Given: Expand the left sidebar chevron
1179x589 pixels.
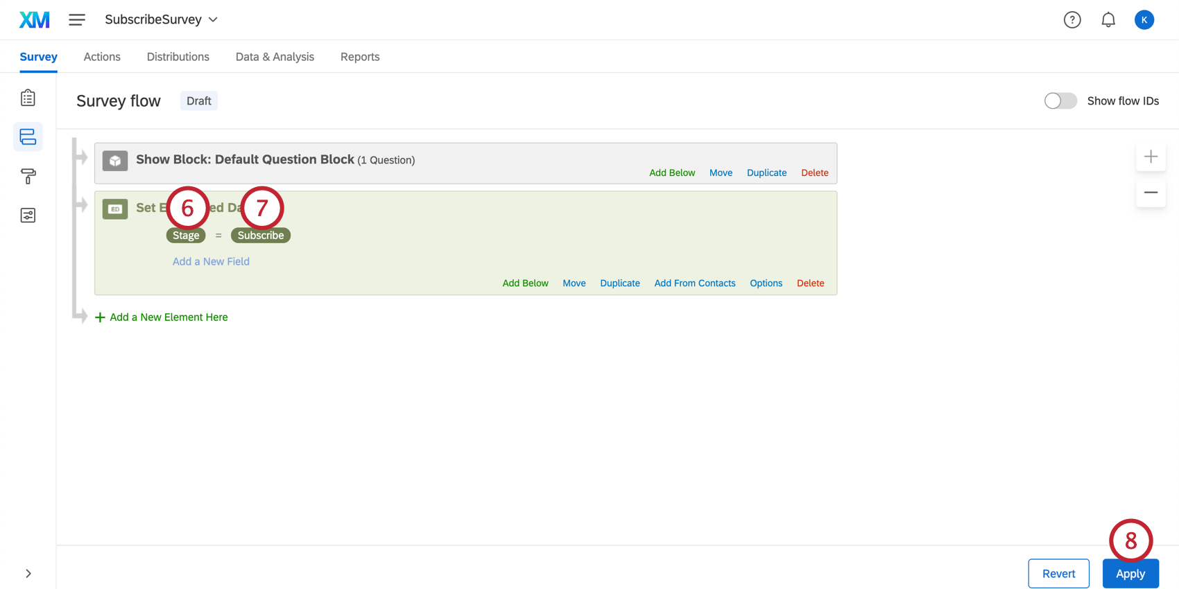Looking at the screenshot, I should [28, 574].
